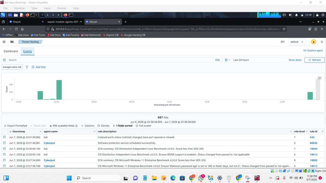Open Kali panel notifications bell
The image size is (326, 183).
pos(296,15)
